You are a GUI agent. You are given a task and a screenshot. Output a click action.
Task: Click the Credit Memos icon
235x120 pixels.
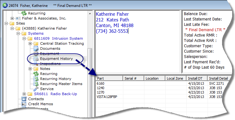coord(24,104)
